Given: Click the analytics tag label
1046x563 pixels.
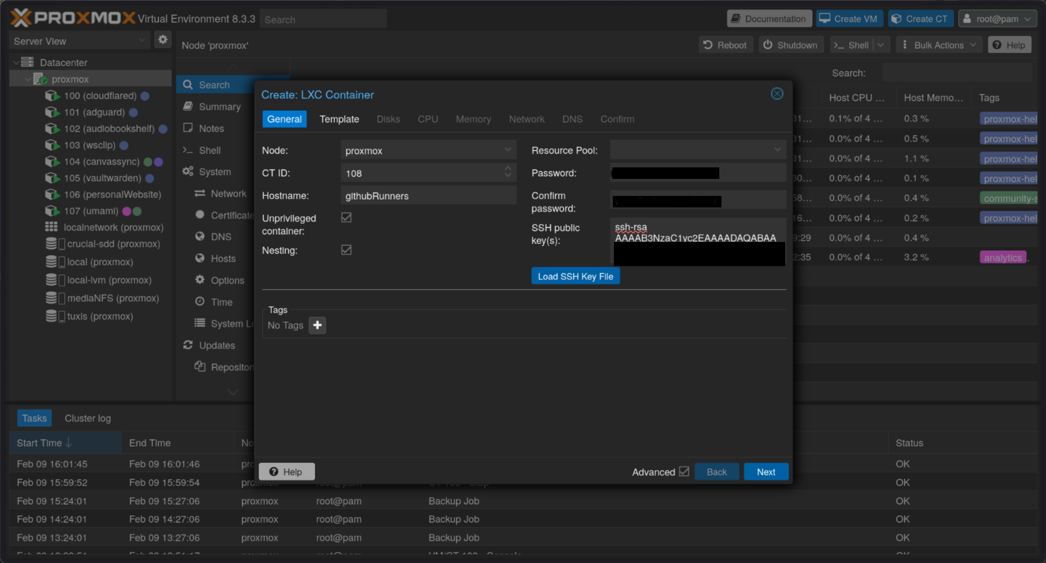Looking at the screenshot, I should click(x=1003, y=257).
